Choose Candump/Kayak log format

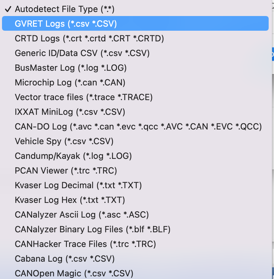[73, 156]
